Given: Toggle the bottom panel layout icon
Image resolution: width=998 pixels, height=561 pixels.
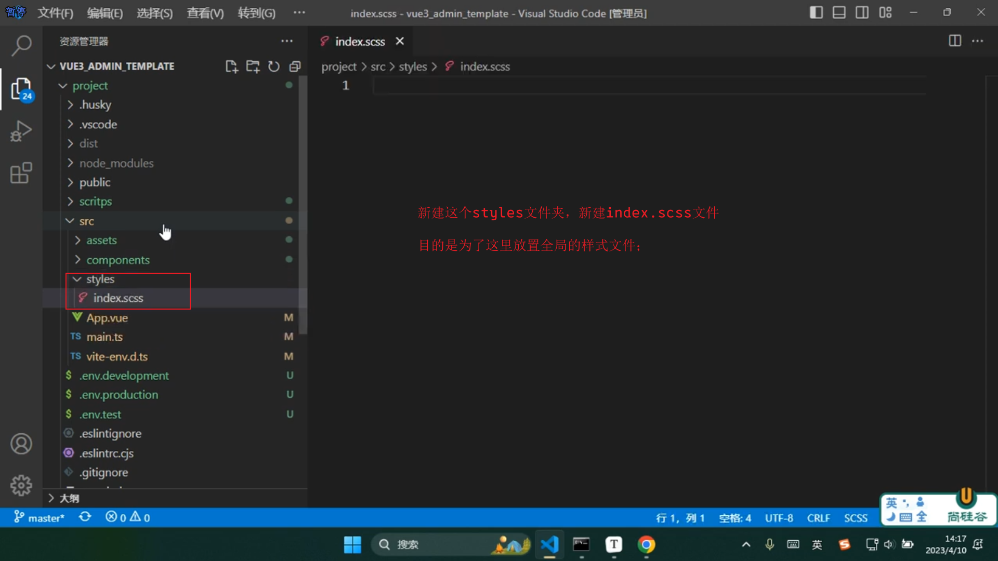Looking at the screenshot, I should click(x=839, y=12).
